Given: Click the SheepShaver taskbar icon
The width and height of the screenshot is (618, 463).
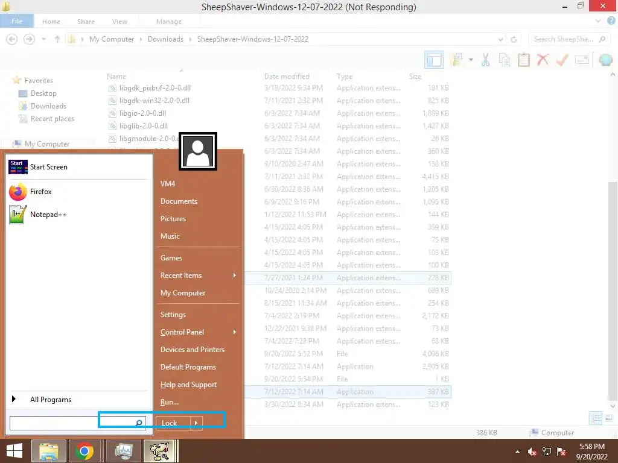Looking at the screenshot, I should point(159,451).
